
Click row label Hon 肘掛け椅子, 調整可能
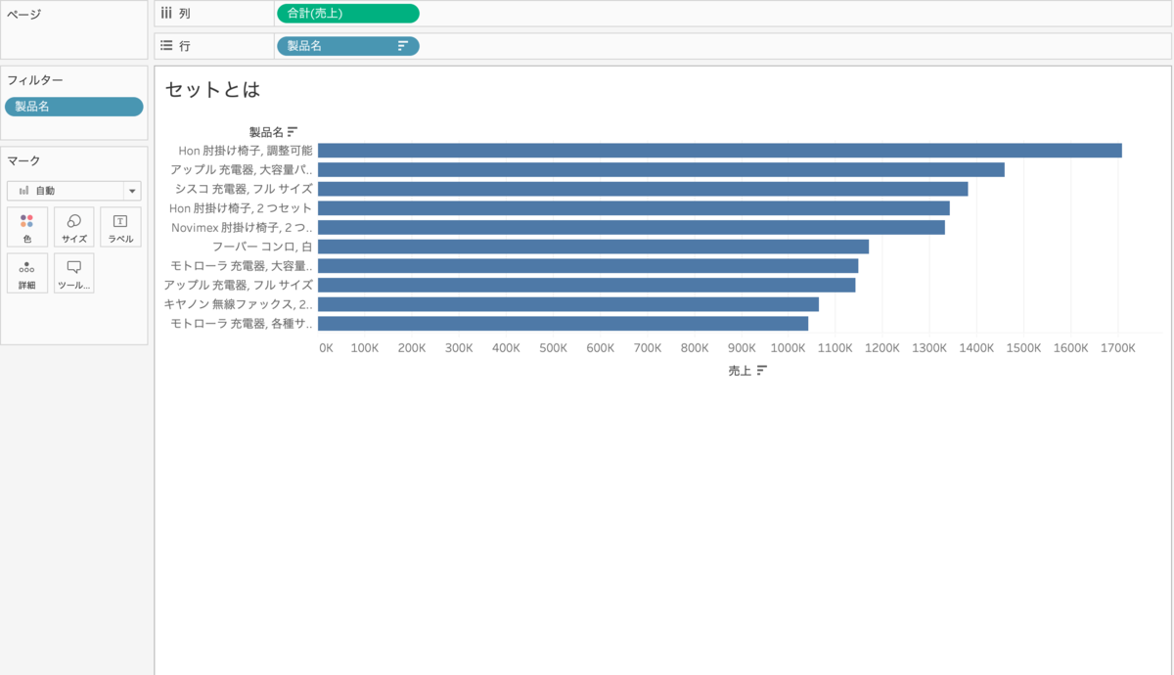click(246, 151)
